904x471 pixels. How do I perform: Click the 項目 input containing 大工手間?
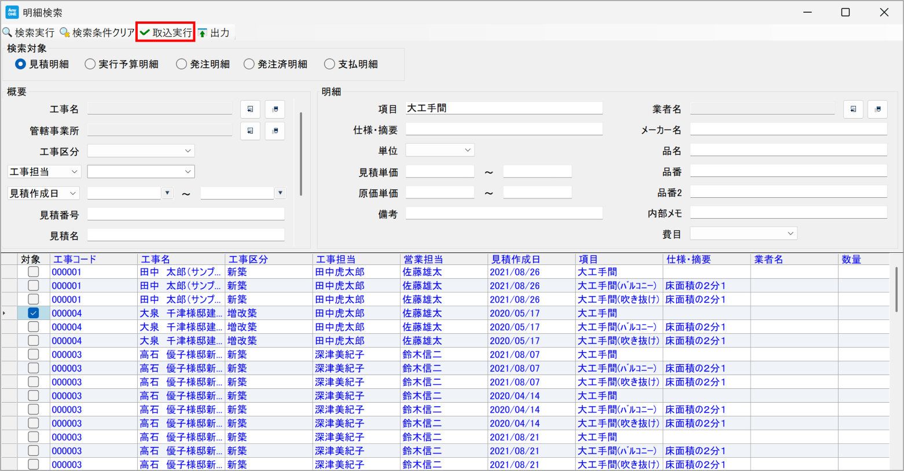click(504, 108)
